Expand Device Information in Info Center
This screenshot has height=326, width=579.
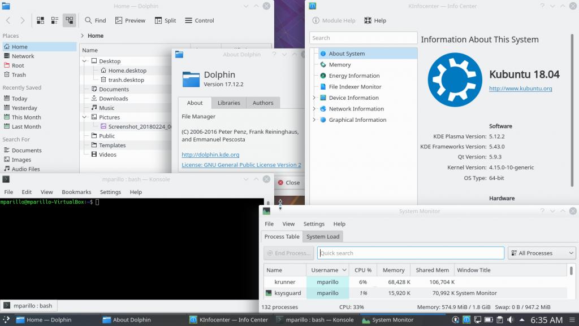click(314, 98)
